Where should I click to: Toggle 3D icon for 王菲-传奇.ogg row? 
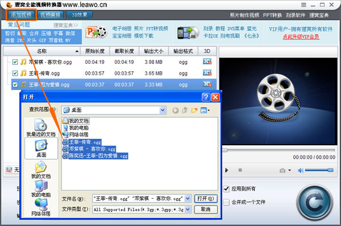pos(207,73)
